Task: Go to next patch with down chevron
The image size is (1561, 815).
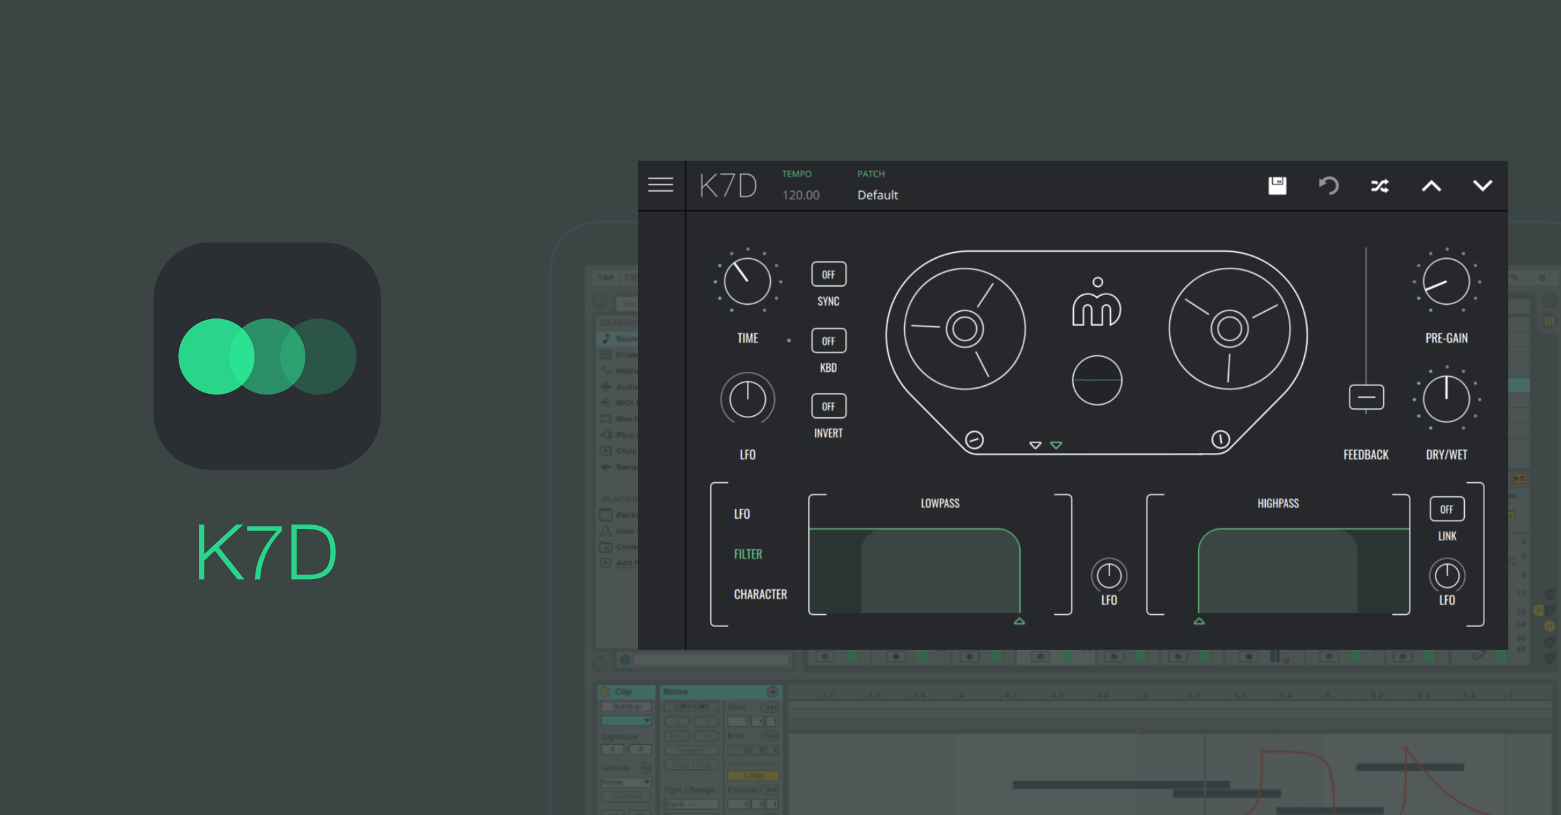Action: pos(1482,186)
